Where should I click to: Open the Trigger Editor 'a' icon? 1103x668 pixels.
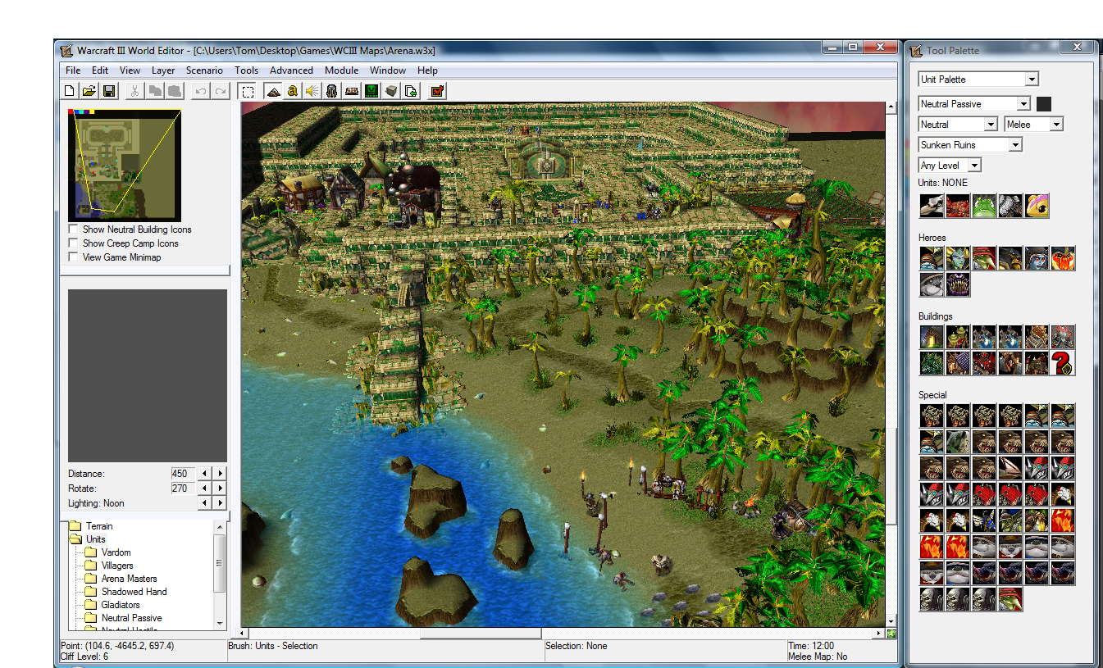tap(293, 90)
